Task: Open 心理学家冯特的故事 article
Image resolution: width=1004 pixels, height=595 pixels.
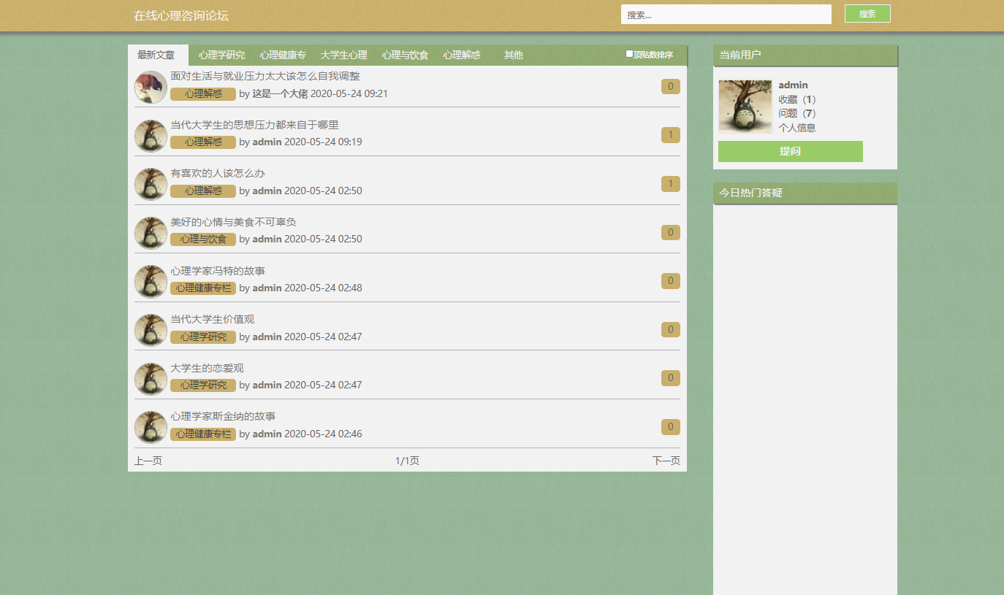Action: [x=217, y=271]
